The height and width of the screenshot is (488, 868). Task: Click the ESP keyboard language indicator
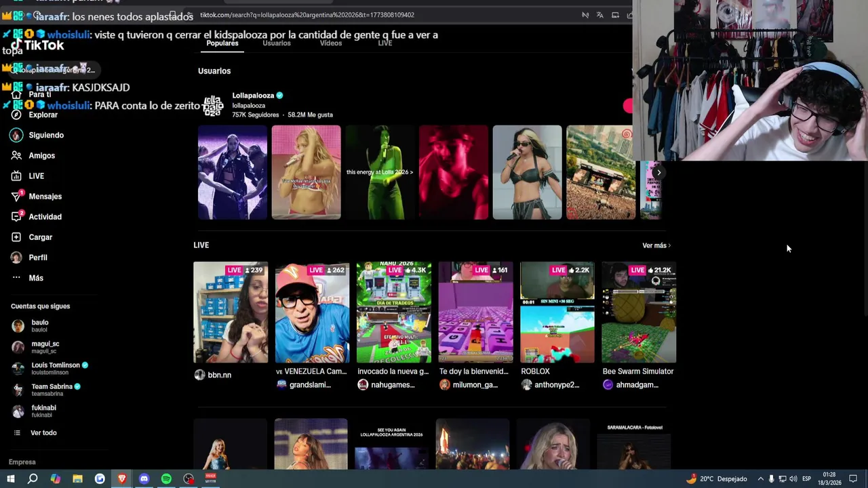[806, 479]
